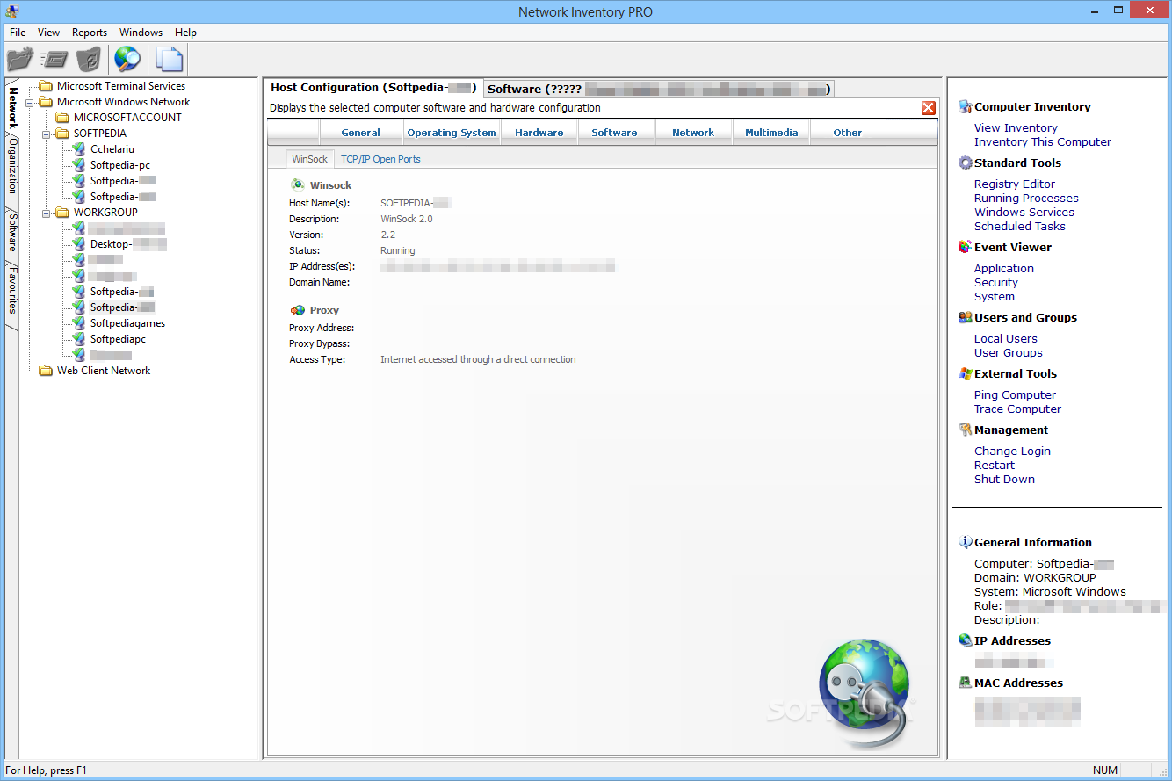Switch to the Software side tab

12,234
